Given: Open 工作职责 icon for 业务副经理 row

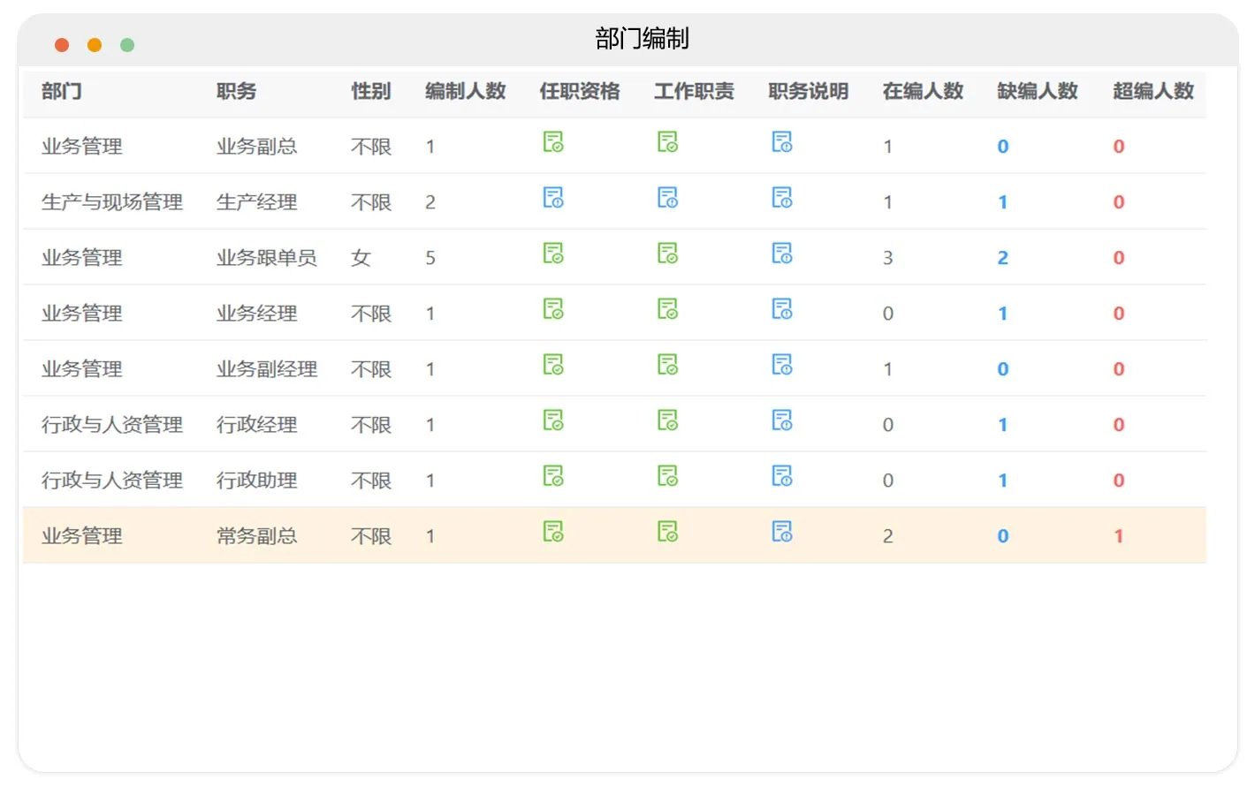Looking at the screenshot, I should (668, 365).
